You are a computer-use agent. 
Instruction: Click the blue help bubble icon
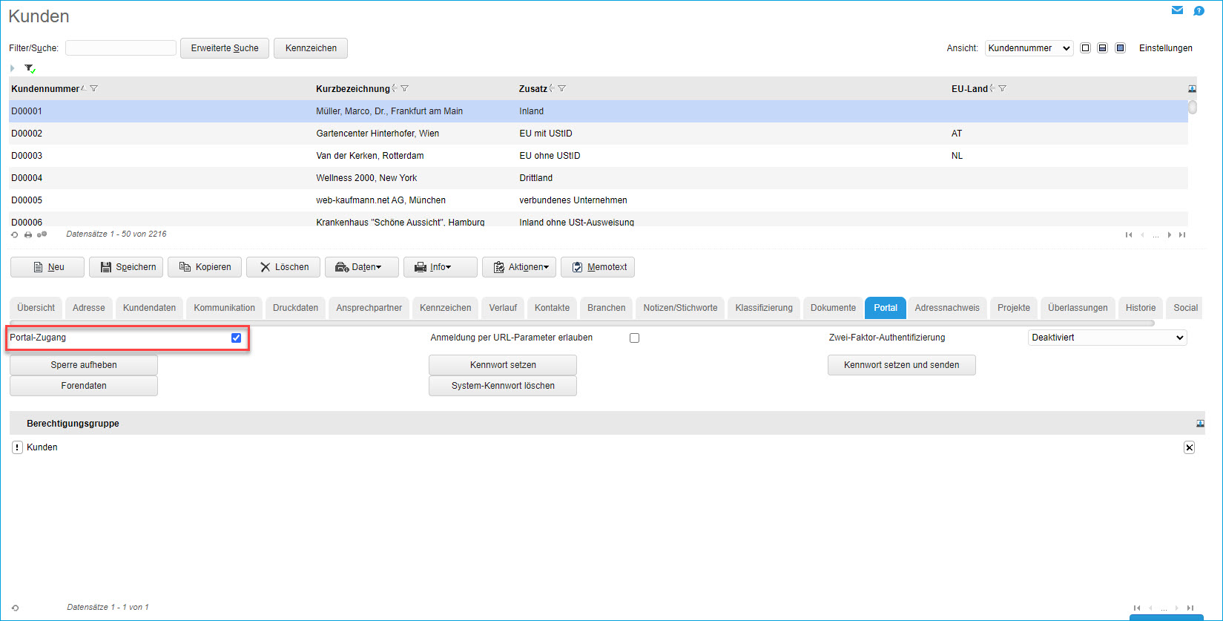pos(1199,10)
